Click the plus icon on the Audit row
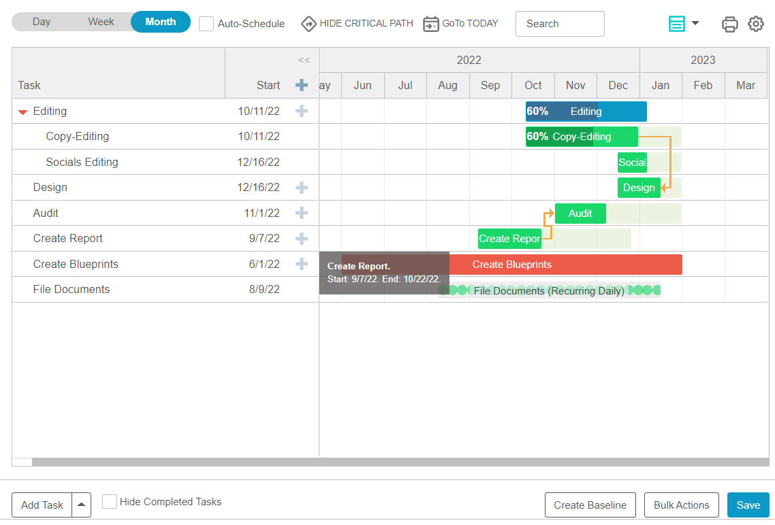The height and width of the screenshot is (525, 775). coord(302,213)
